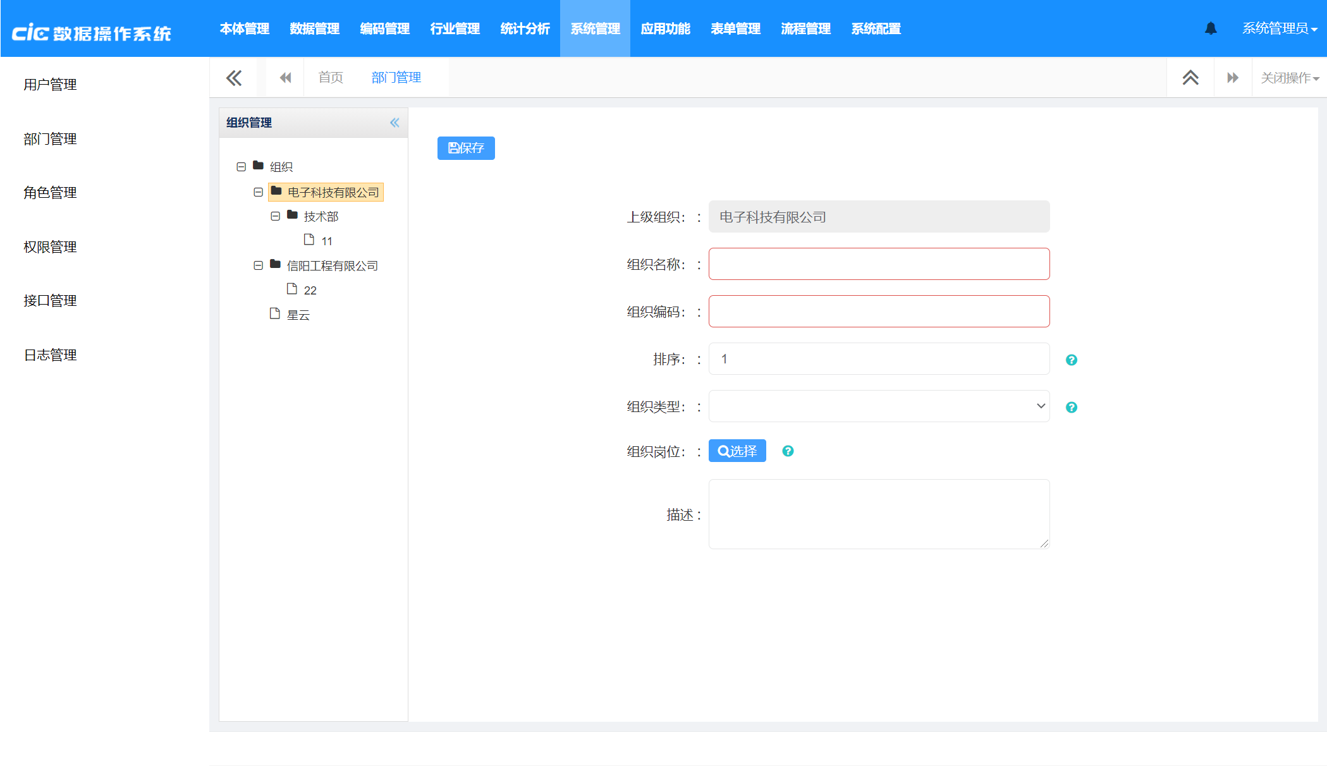Viewport: 1327px width, 766px height.
Task: Expand the 系统管理员 user menu
Action: (x=1279, y=28)
